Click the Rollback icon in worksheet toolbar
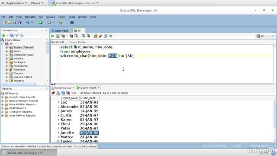Viewport: 277px width, 156px height. click(88, 36)
